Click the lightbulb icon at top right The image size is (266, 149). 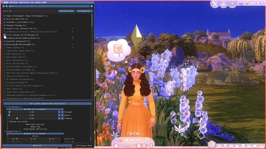click(232, 4)
